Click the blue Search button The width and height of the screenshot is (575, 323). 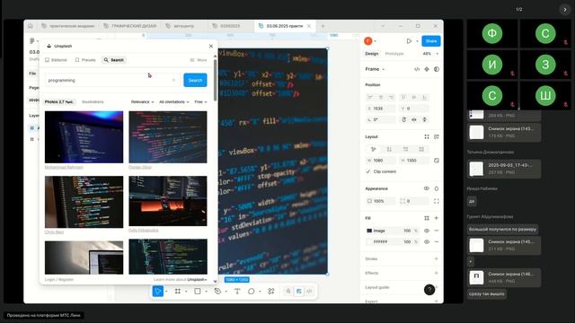point(195,80)
